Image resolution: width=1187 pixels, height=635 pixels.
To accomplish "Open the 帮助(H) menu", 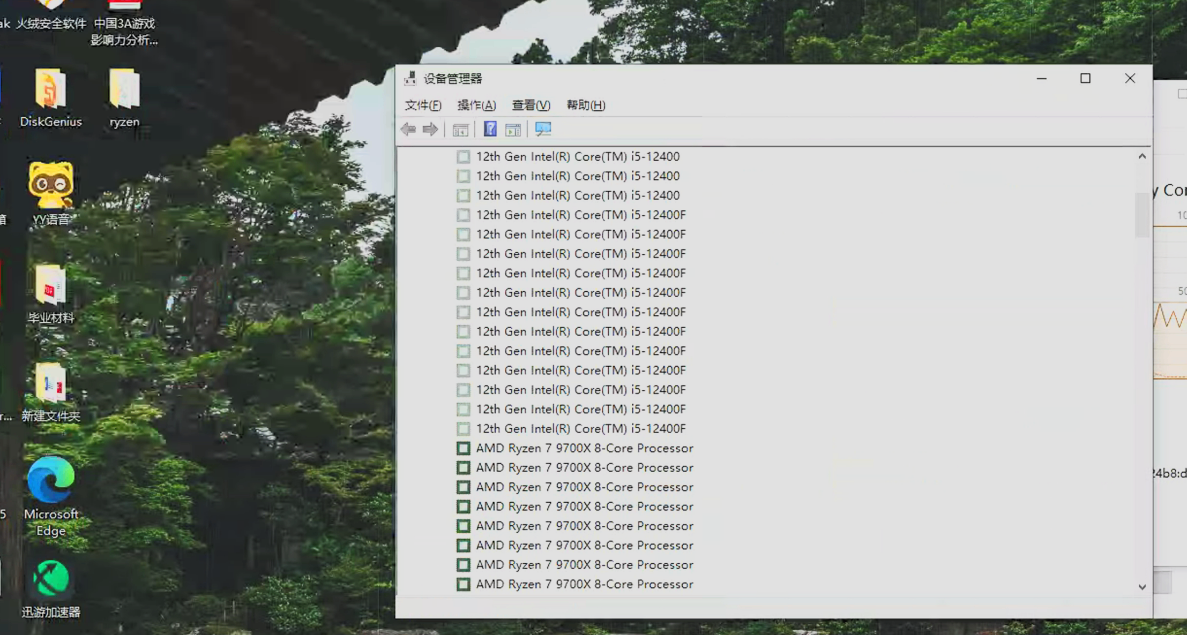I will click(x=586, y=105).
